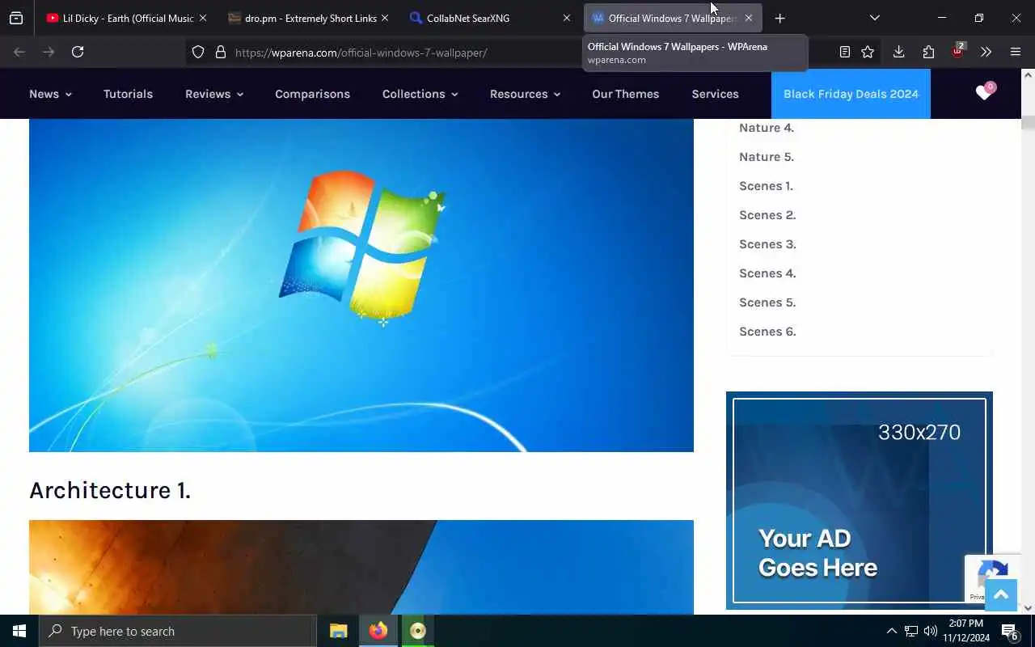This screenshot has width=1035, height=647.
Task: Click the site padlock security icon
Action: coord(220,52)
